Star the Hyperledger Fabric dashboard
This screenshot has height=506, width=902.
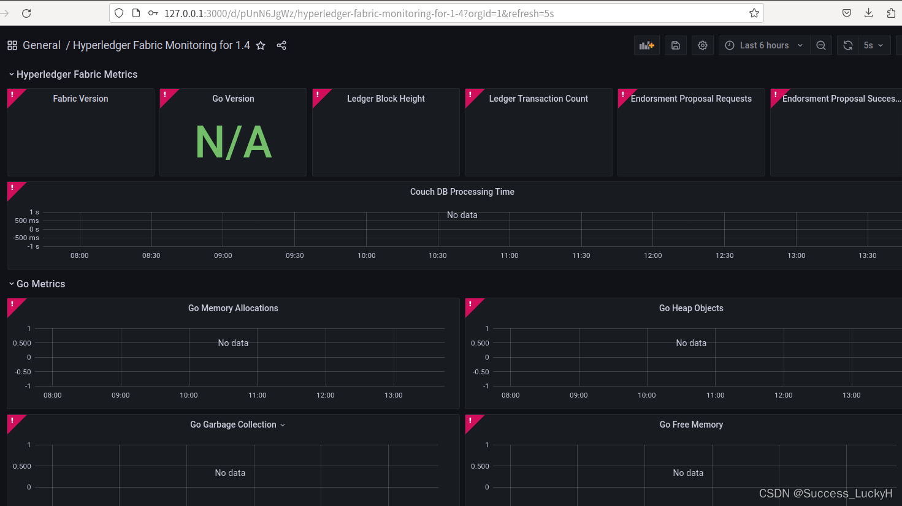260,45
